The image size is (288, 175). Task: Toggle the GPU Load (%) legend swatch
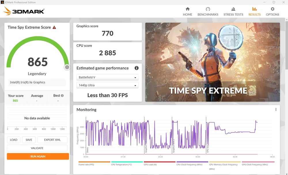click(160, 162)
